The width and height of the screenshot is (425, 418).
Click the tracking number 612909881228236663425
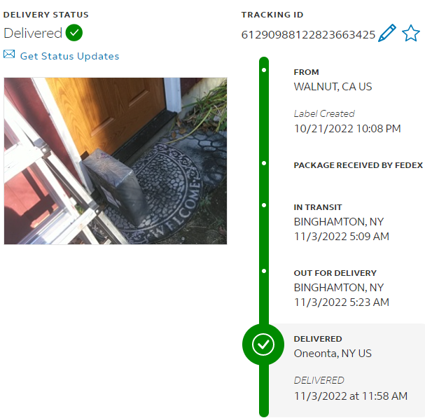[308, 35]
